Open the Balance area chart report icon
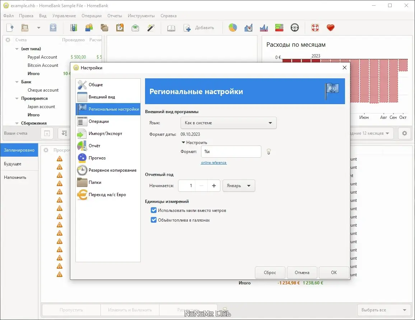The width and height of the screenshot is (415, 320). pos(264,28)
